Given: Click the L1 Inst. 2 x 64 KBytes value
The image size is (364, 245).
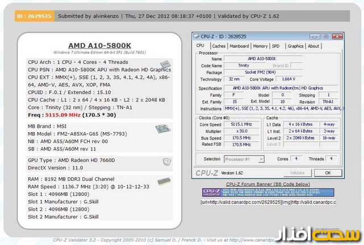Looking at the screenshot, I should pos(300,131).
